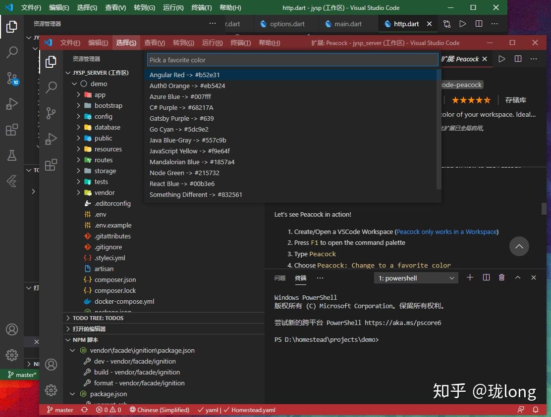
Task: Follow the 'Peacock only works in a Workspace' link
Action: coord(446,231)
